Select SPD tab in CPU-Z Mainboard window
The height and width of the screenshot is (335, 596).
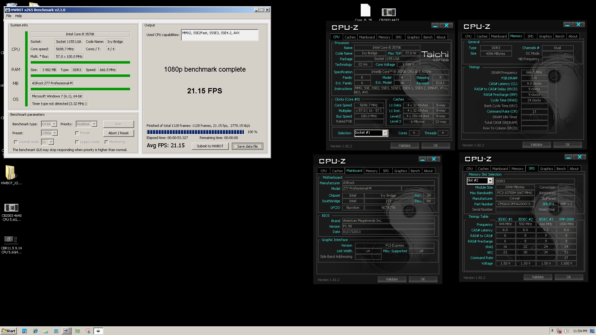386,171
